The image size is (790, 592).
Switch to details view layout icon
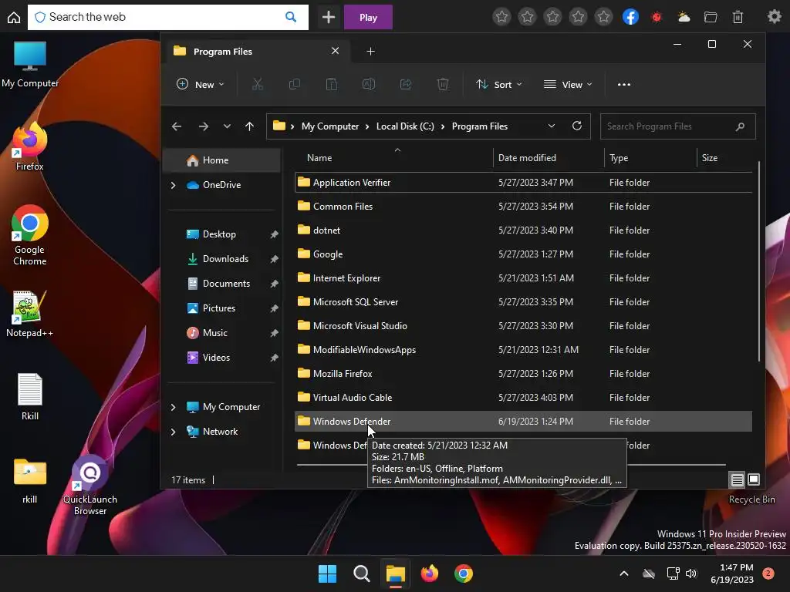pyautogui.click(x=737, y=479)
